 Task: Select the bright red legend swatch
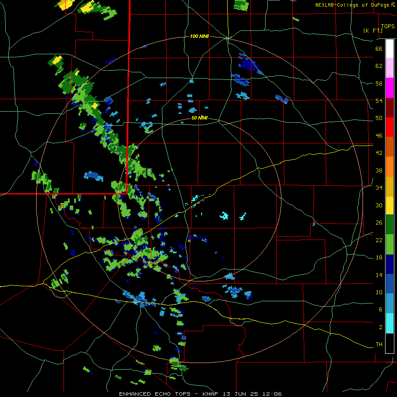[x=390, y=127]
